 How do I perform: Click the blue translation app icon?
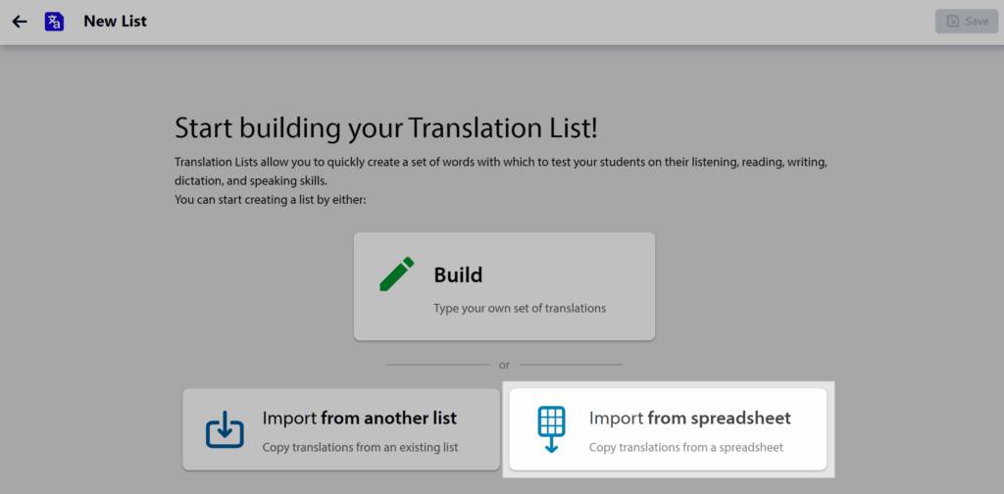[x=55, y=22]
